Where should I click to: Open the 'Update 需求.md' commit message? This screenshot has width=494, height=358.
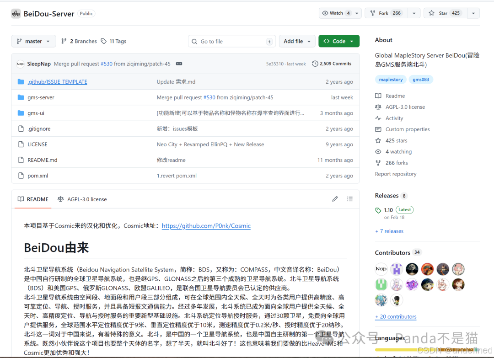(176, 82)
